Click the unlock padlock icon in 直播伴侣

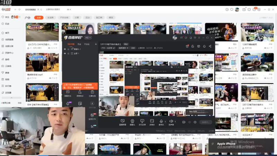pos(193,46)
